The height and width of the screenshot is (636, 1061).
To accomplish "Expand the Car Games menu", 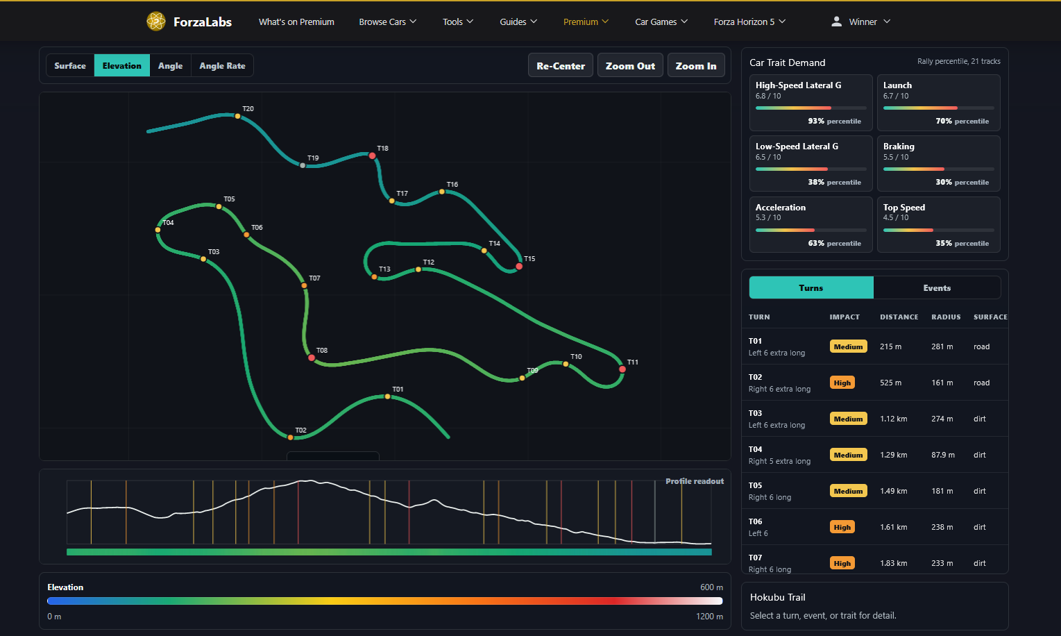I will [661, 22].
